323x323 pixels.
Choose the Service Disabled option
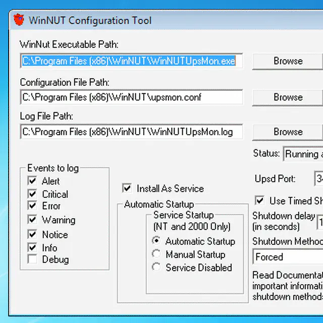(156, 267)
